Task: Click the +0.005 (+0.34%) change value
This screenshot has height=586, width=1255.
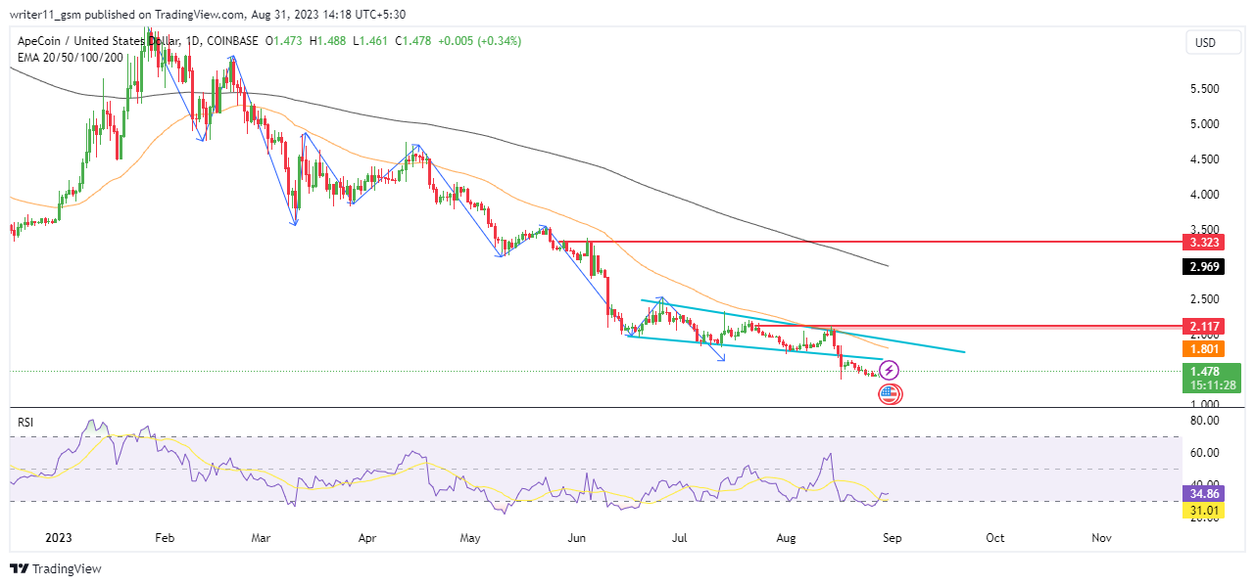Action: 480,41
